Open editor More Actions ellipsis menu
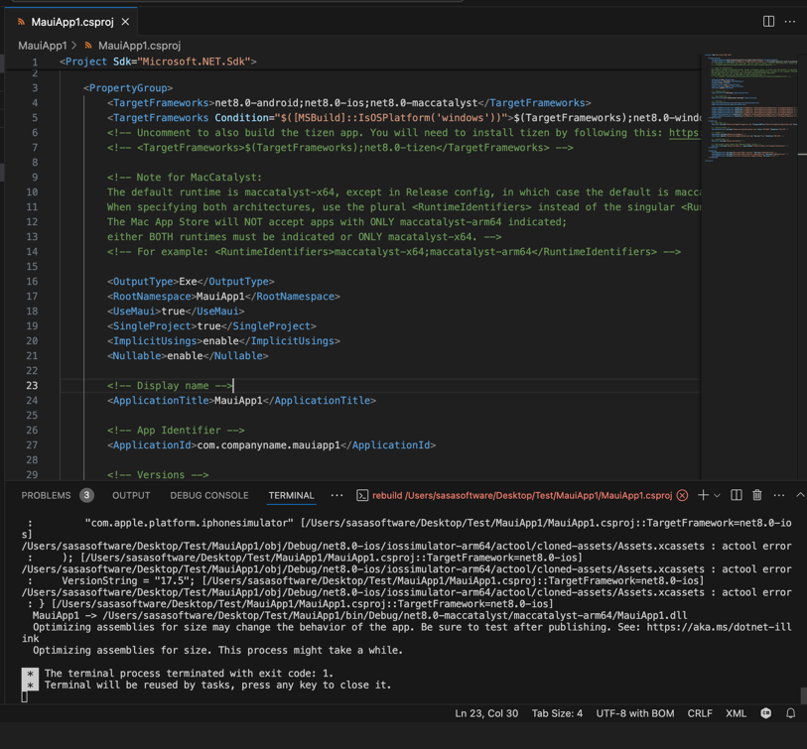The height and width of the screenshot is (749, 807). (x=790, y=21)
